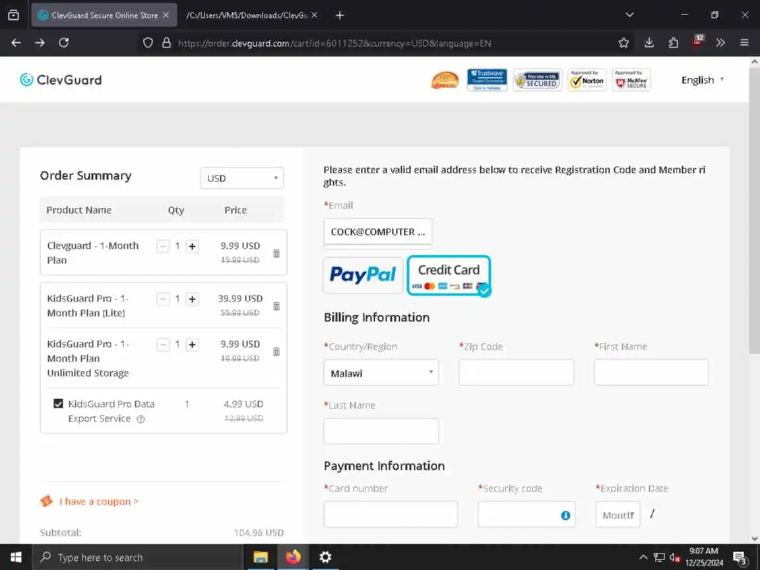Open File Explorer from taskbar
This screenshot has width=760, height=570.
(261, 557)
